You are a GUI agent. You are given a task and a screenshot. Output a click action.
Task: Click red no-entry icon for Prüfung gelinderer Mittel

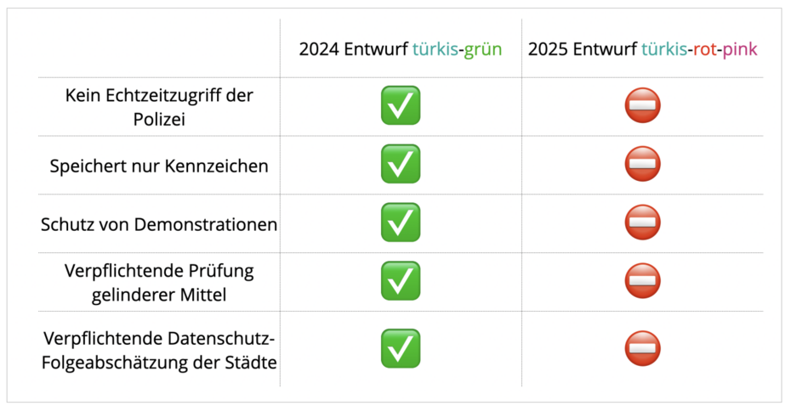point(643,281)
